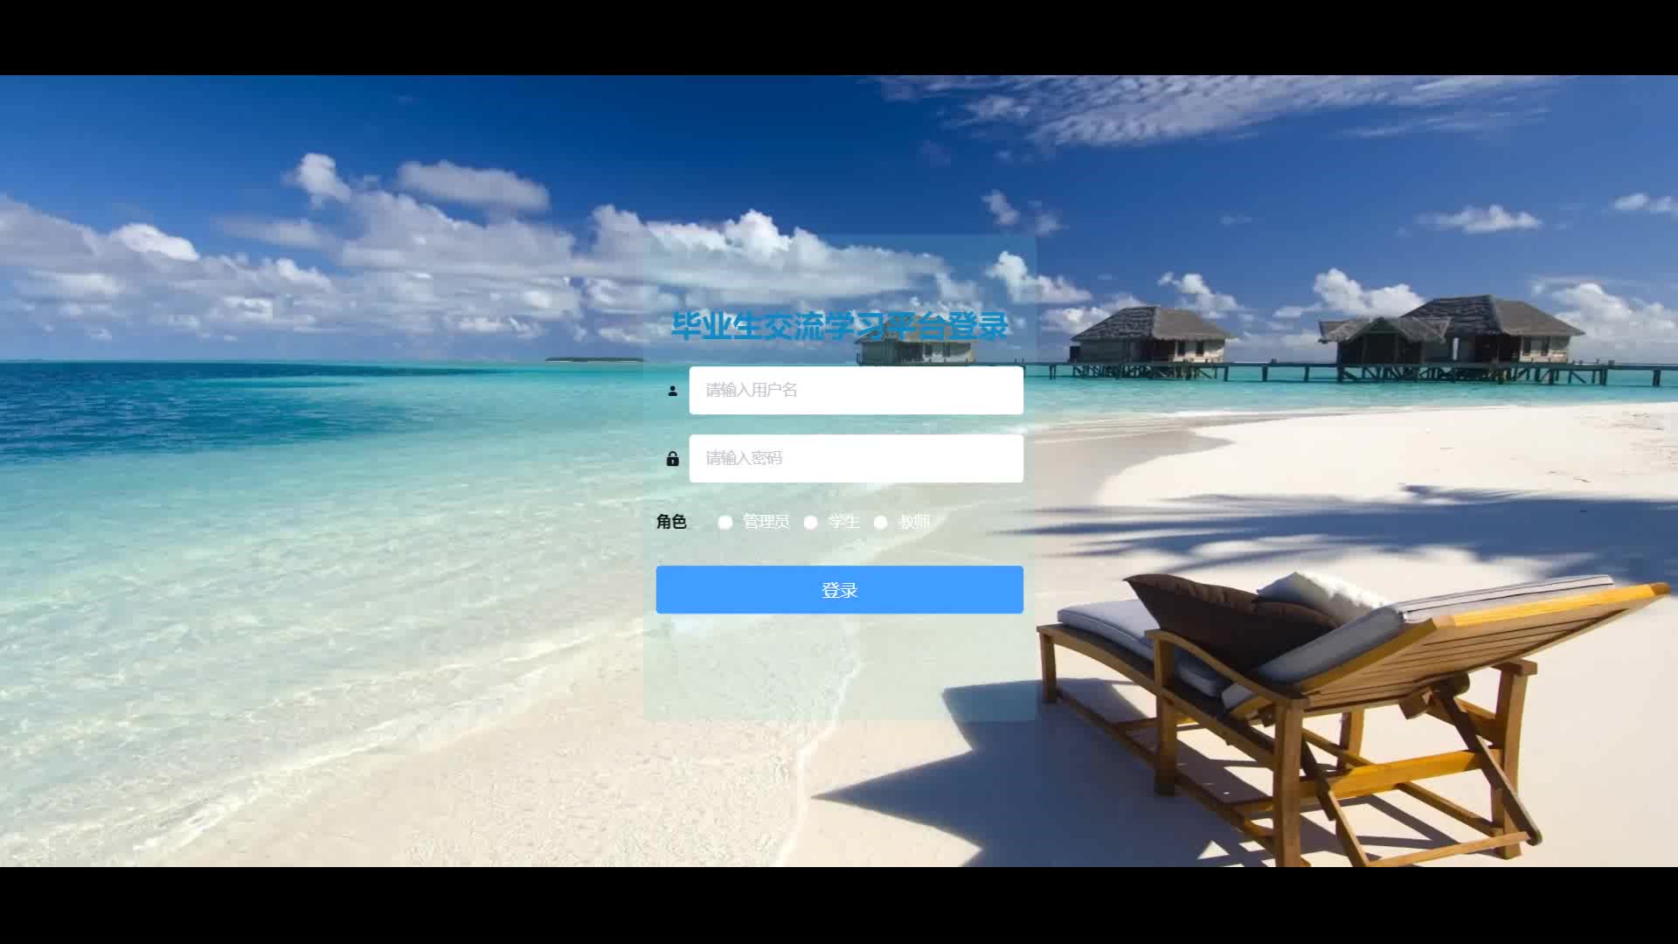Click the thatched bungalow behind the title
The width and height of the screenshot is (1678, 944).
tap(916, 350)
